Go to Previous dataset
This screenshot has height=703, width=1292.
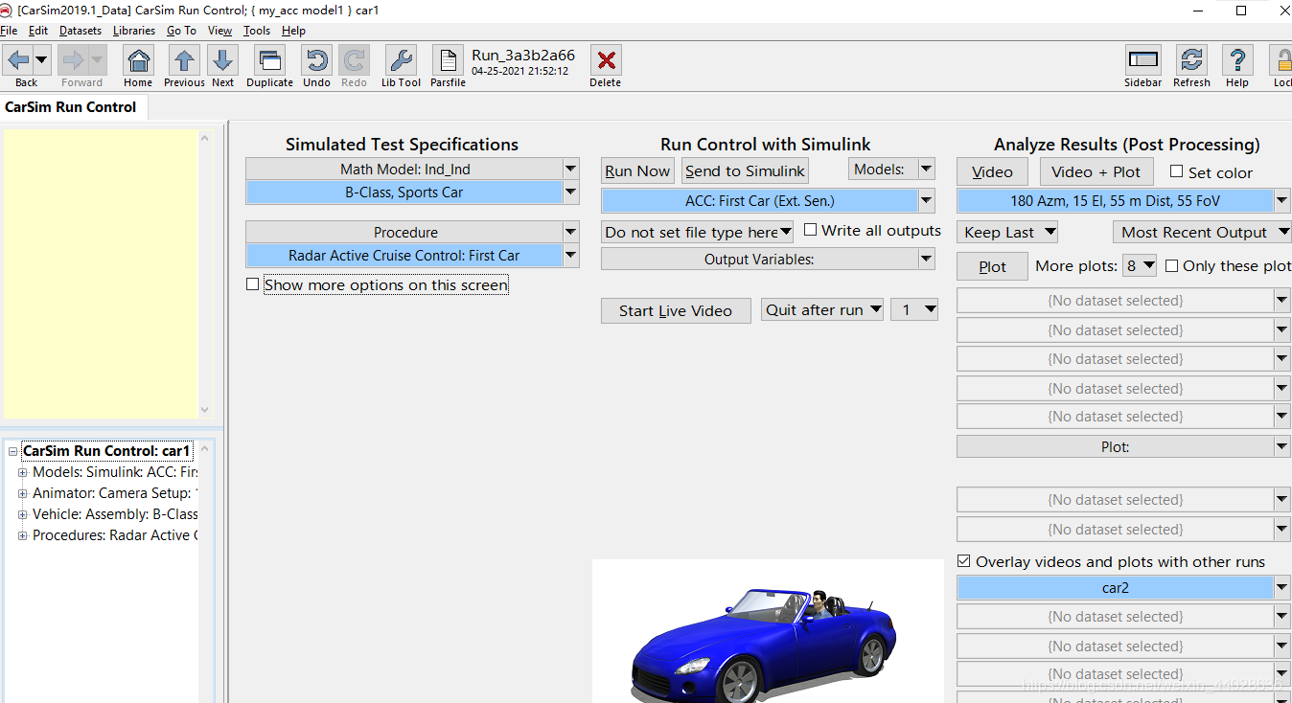(184, 61)
